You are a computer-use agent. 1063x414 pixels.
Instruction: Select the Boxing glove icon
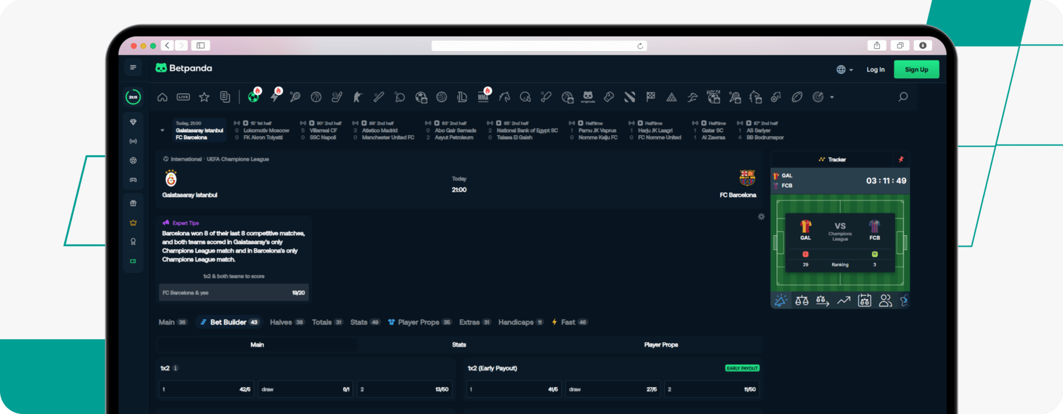pos(609,97)
